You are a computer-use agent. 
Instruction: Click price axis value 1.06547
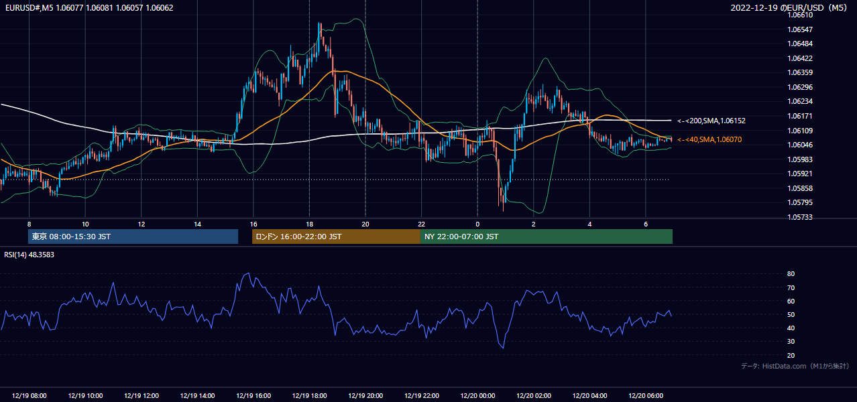click(x=801, y=29)
